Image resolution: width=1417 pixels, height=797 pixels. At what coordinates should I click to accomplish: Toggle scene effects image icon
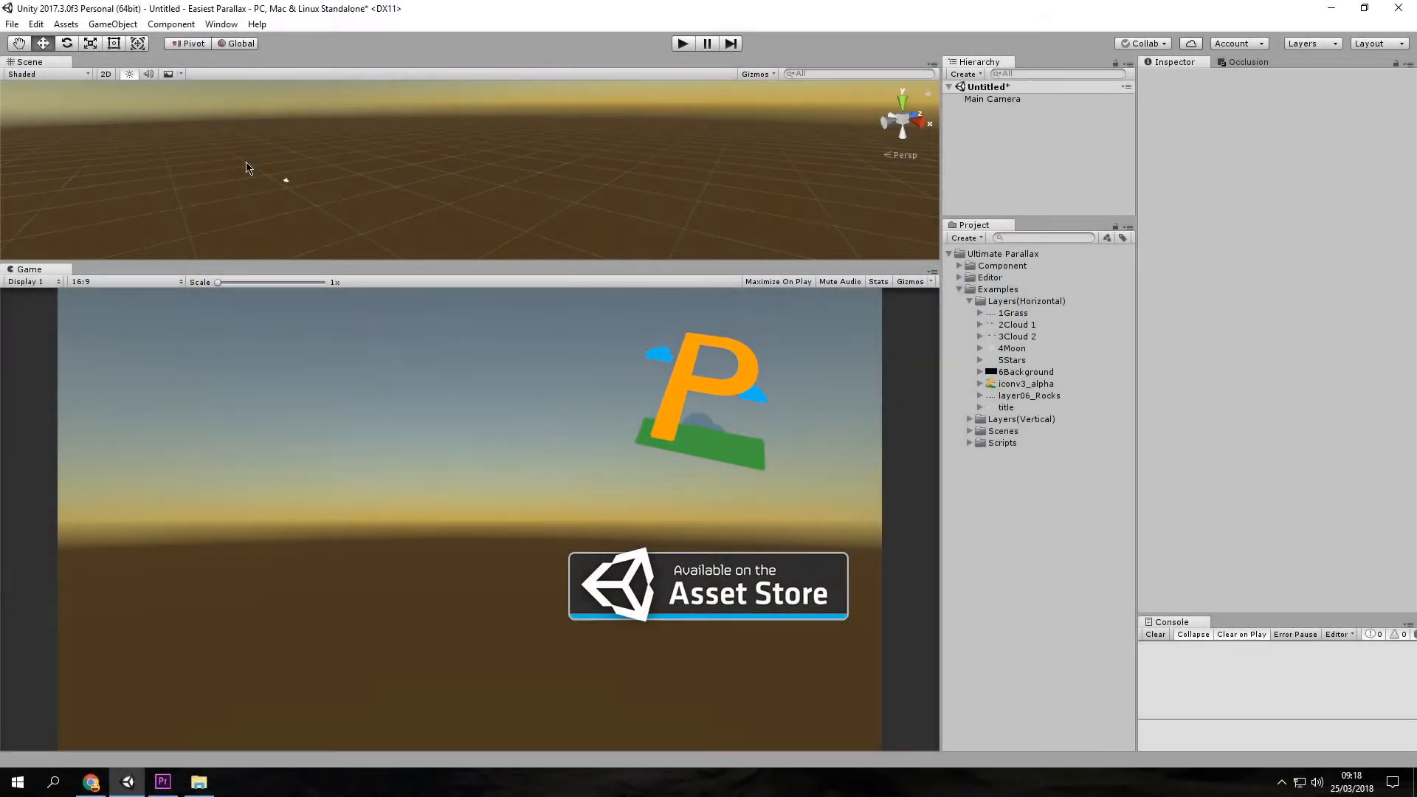[168, 74]
